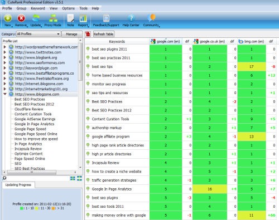This screenshot has width=279, height=220.
Task: Open the Profile menu
Action: tap(7, 8)
